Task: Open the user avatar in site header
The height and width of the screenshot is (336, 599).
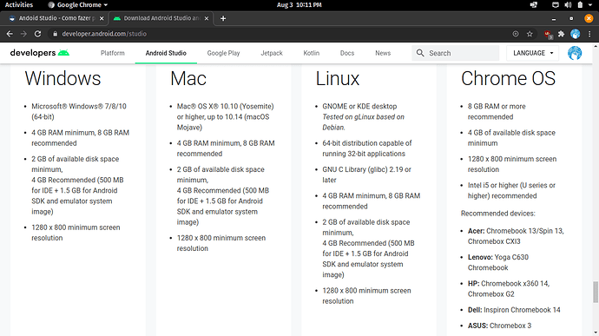Action: tap(575, 53)
